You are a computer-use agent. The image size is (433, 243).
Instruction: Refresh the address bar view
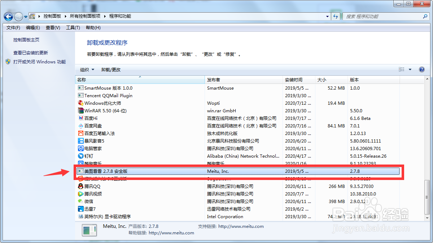point(336,17)
